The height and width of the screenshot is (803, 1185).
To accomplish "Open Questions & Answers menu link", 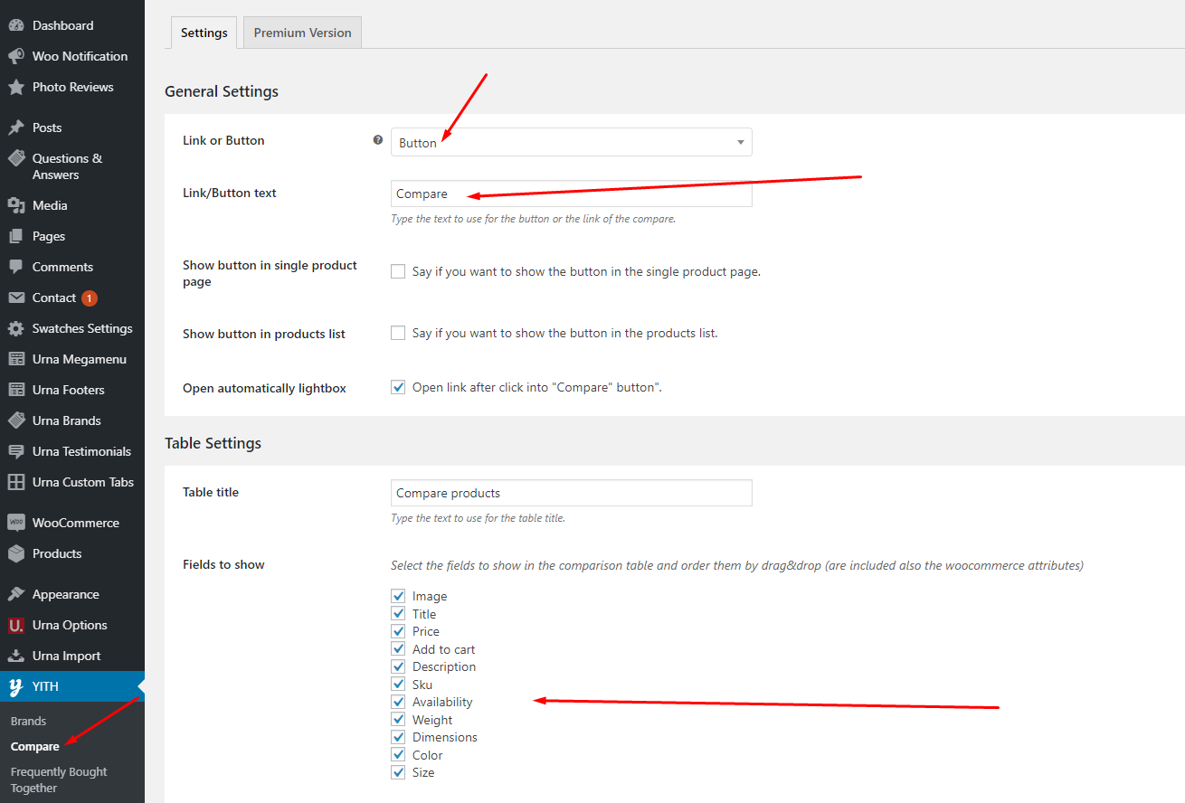I will pos(68,166).
